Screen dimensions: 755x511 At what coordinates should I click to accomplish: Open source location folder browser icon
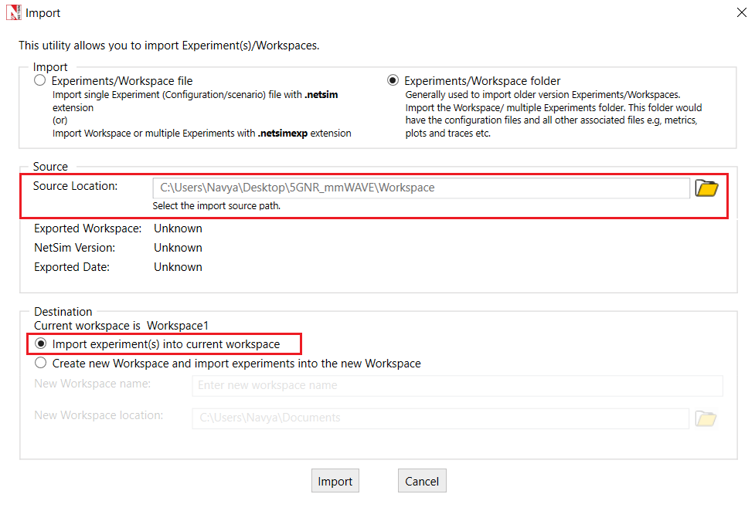[706, 188]
